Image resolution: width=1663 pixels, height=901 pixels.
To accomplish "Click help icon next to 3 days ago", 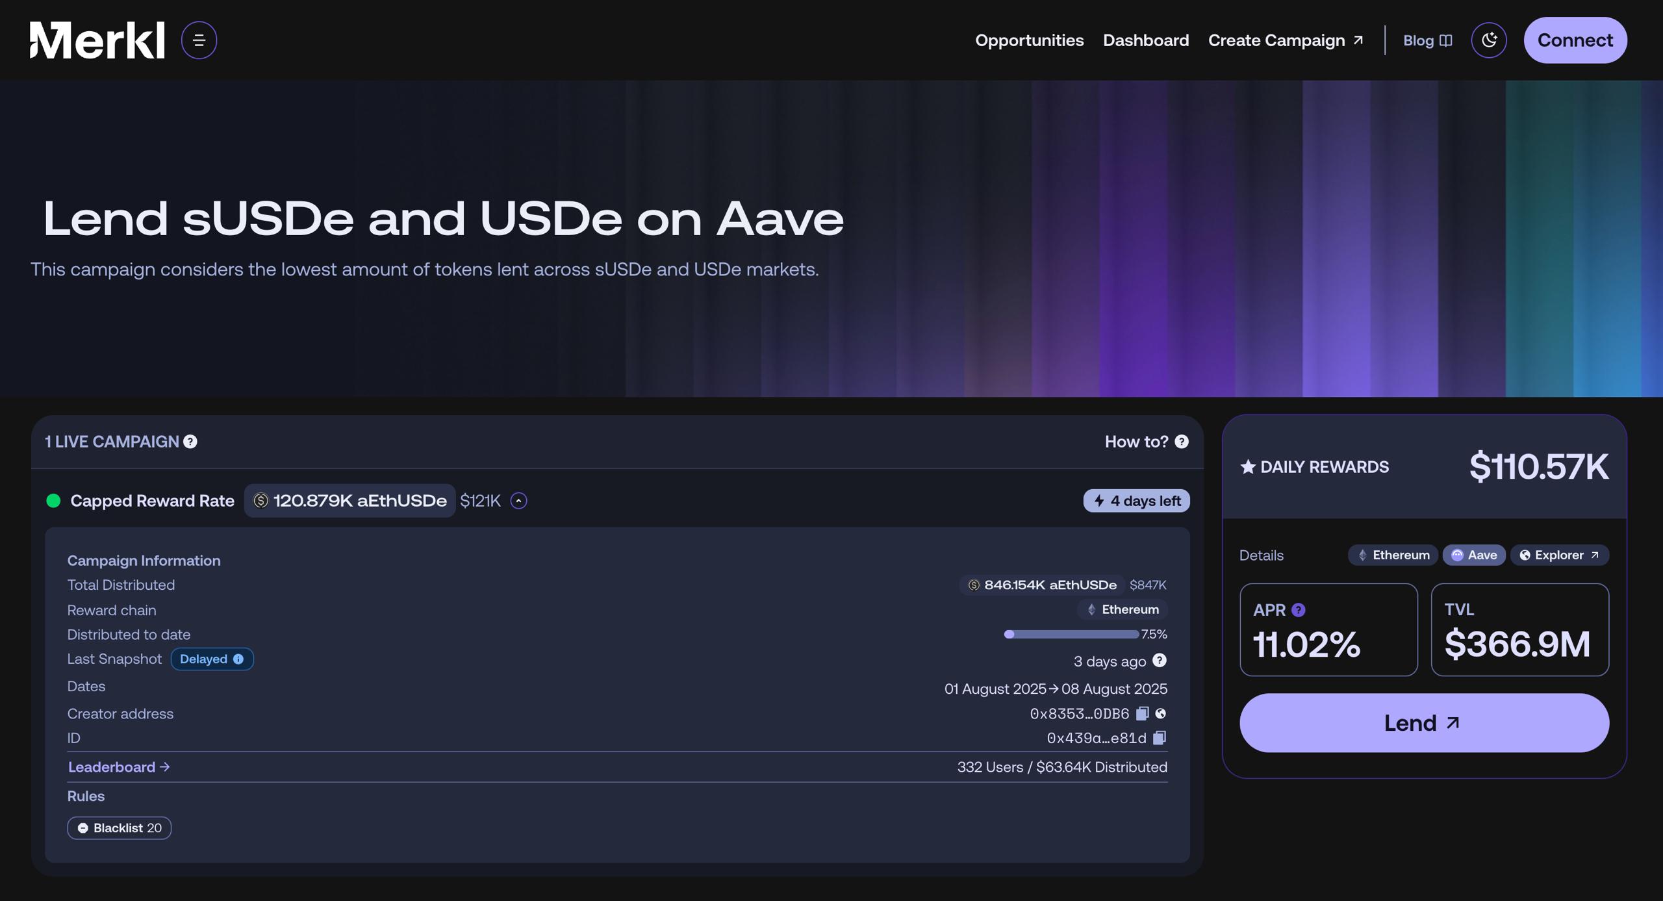I will 1160,661.
